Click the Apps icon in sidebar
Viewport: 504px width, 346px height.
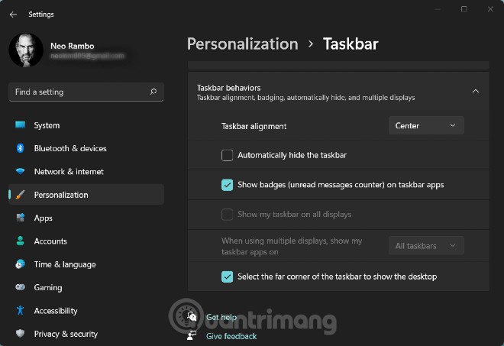[x=20, y=218]
